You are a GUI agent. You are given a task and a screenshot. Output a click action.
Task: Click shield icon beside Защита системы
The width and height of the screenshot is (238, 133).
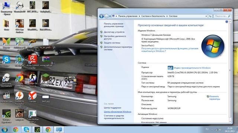[x=102, y=43]
